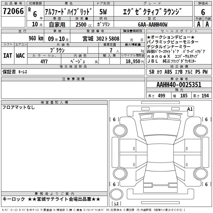
Task: Click the フロアマットなし inspector note
Action: tap(19, 108)
